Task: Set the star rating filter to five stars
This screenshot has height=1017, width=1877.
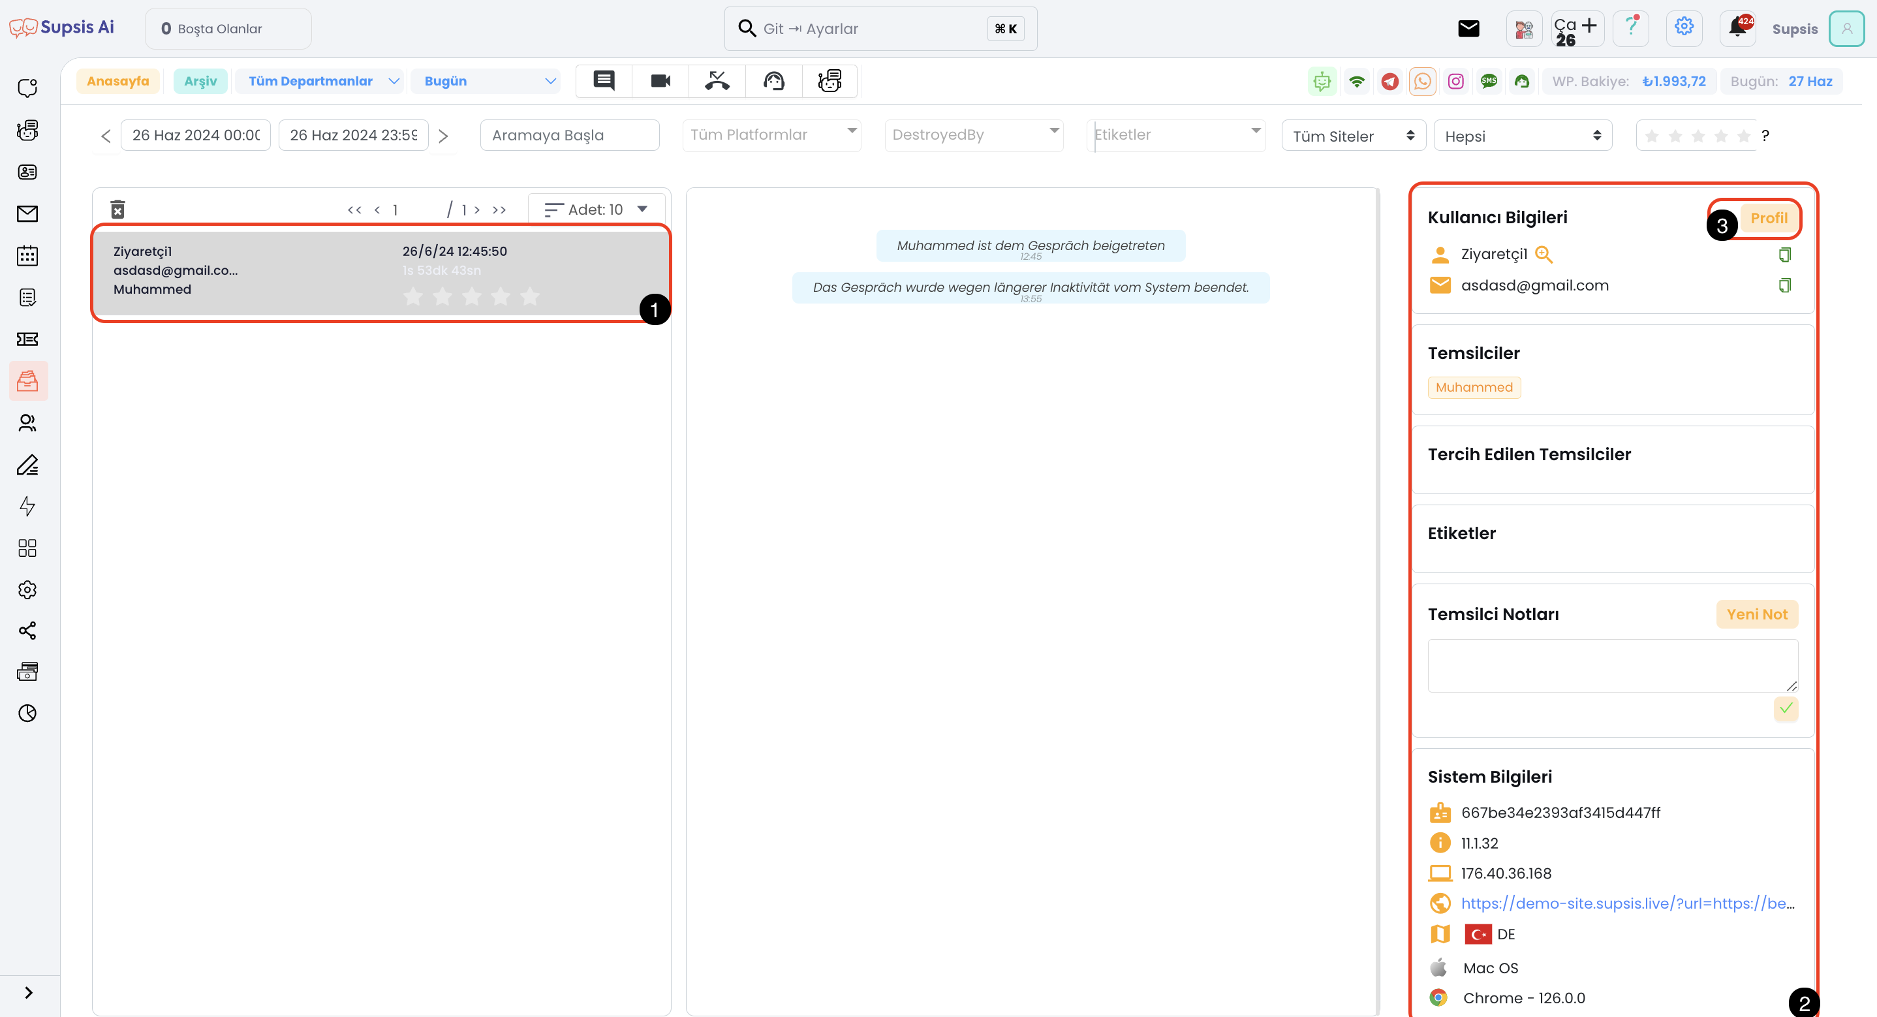Action: (1743, 136)
